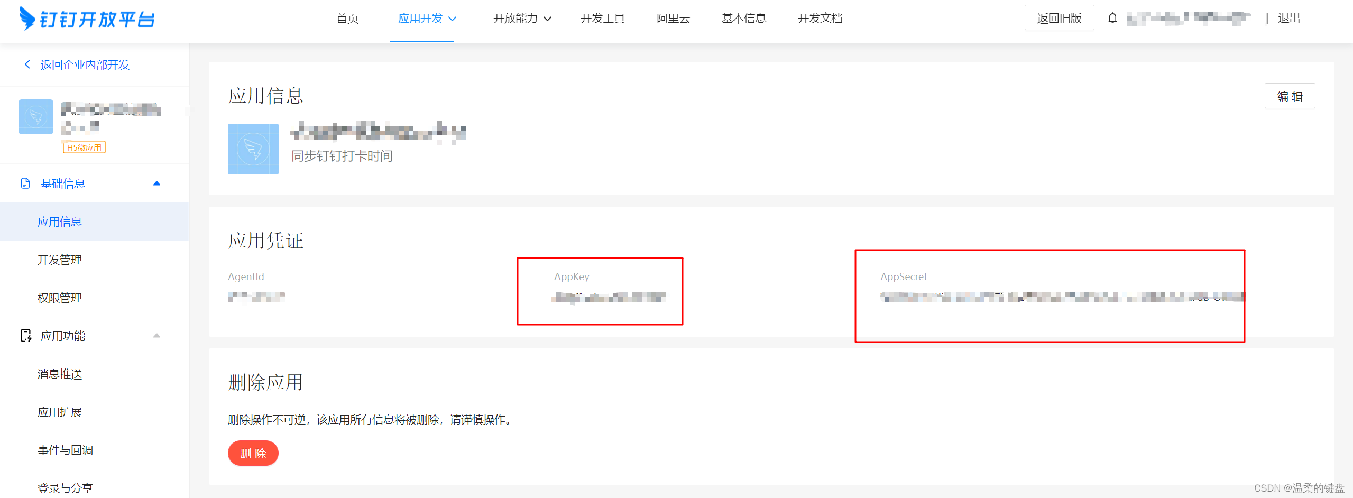Click the large app icon in 应用信息 card
Screen dimensions: 1353x498
pos(253,149)
